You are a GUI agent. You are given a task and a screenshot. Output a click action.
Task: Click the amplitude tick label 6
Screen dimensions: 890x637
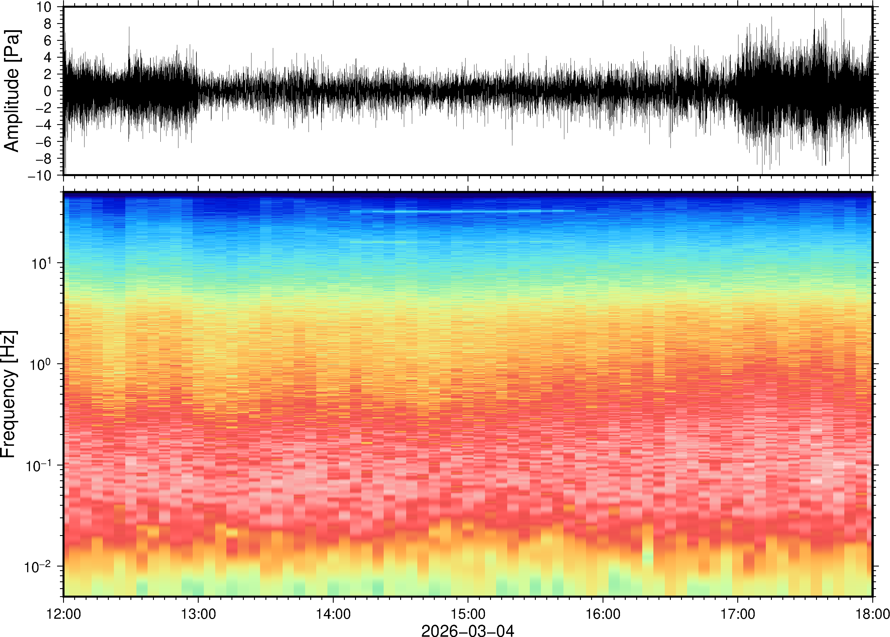pos(48,41)
